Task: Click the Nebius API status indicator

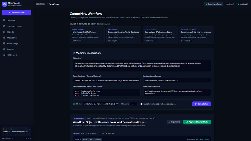Action: [x=243, y=4]
